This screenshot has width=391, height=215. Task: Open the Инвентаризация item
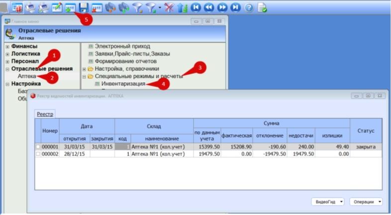(123, 84)
